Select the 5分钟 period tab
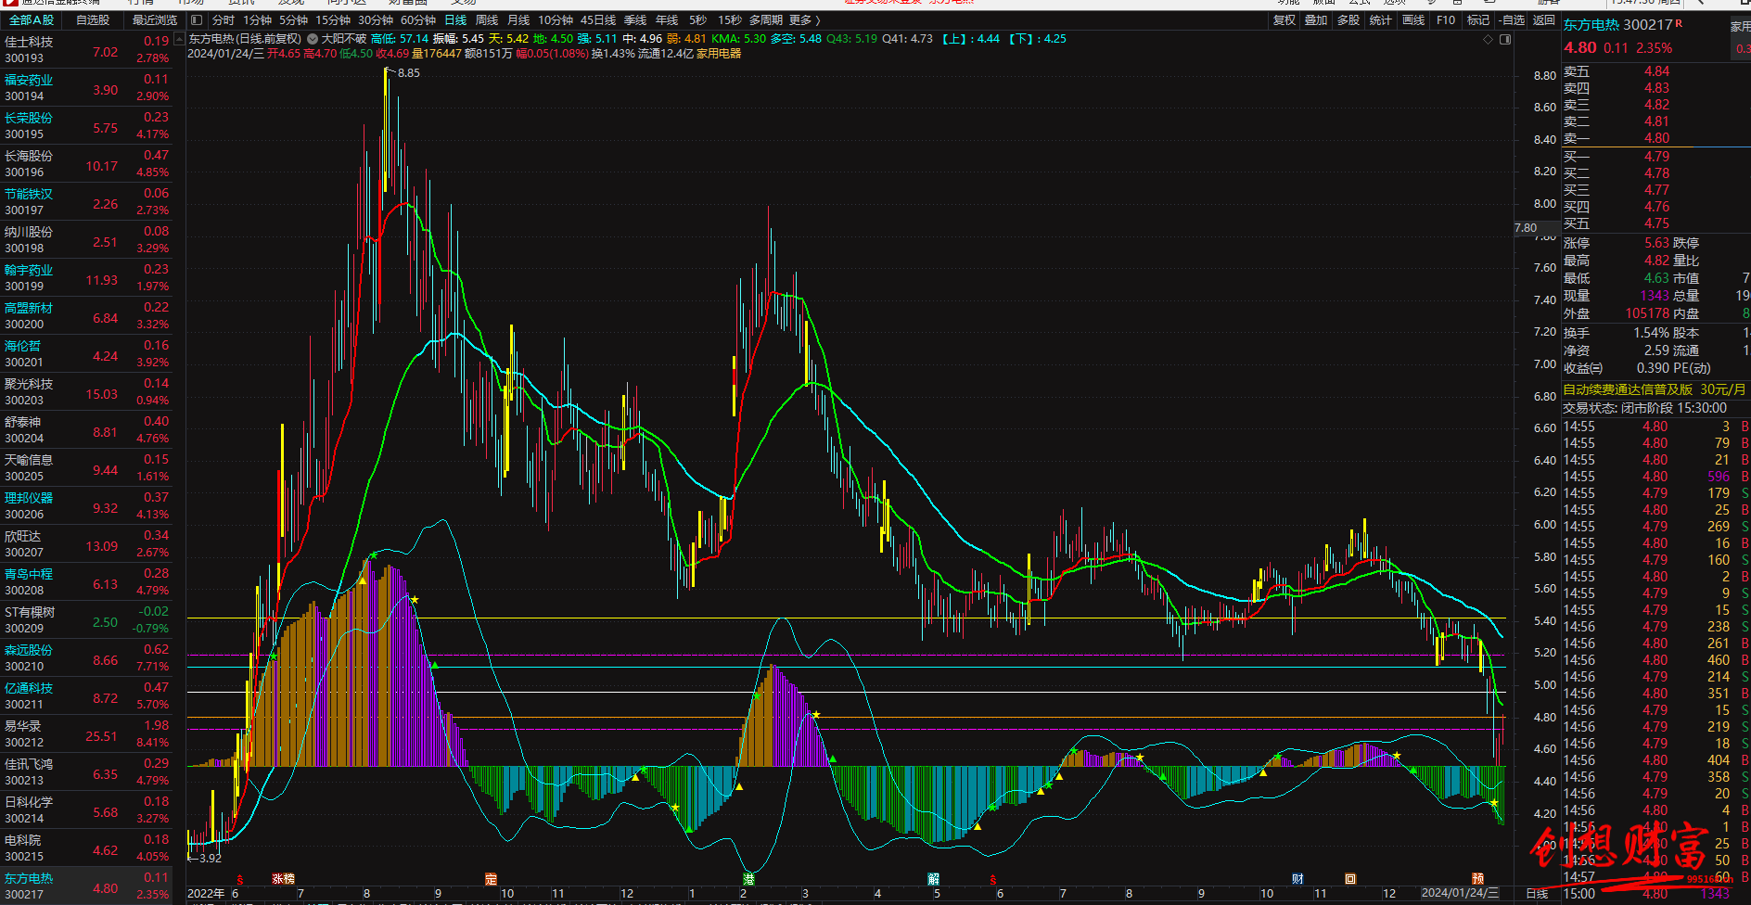Viewport: 1751px width, 905px height. click(x=293, y=19)
